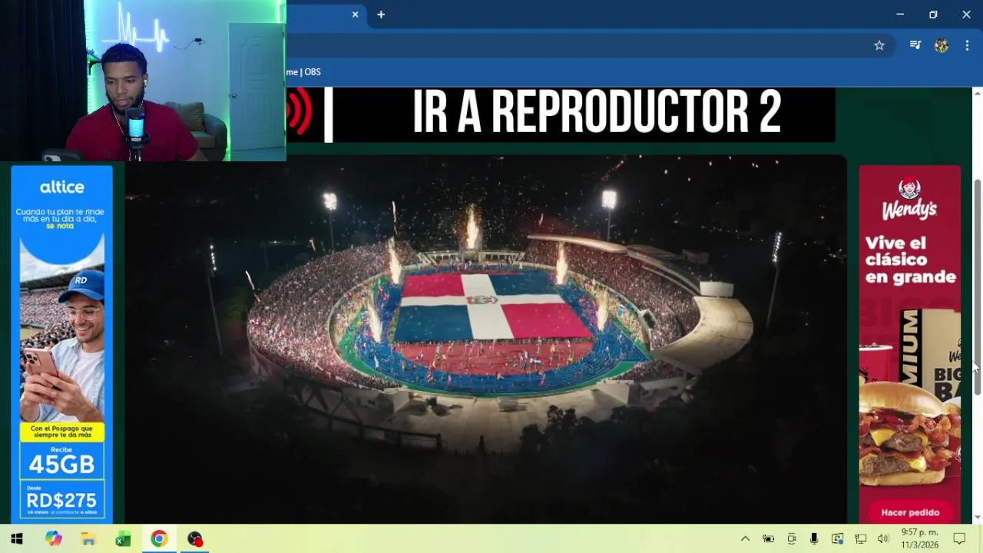This screenshot has height=553, width=983.
Task: Click the stadium flag video player
Action: [485, 339]
